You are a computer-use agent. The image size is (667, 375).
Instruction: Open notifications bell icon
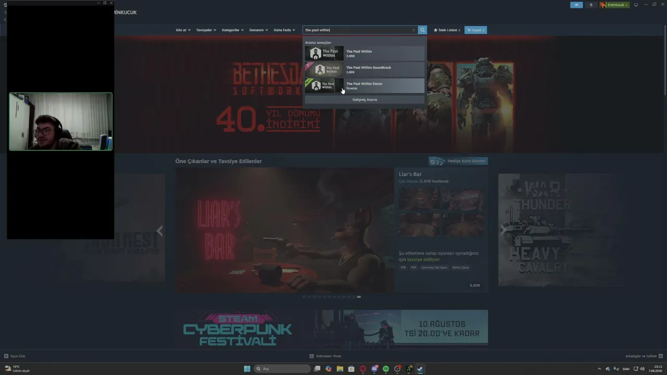591,5
